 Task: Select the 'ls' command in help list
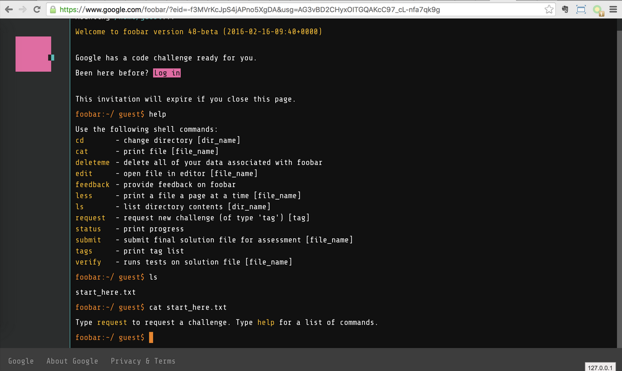coord(80,207)
